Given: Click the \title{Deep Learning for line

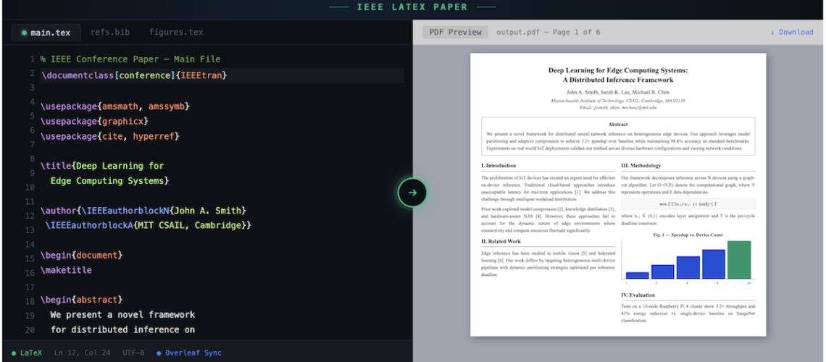Looking at the screenshot, I should (102, 167).
